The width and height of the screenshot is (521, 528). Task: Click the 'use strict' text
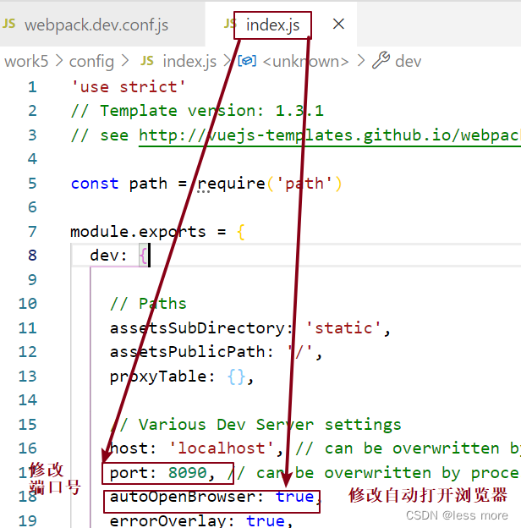coord(129,87)
